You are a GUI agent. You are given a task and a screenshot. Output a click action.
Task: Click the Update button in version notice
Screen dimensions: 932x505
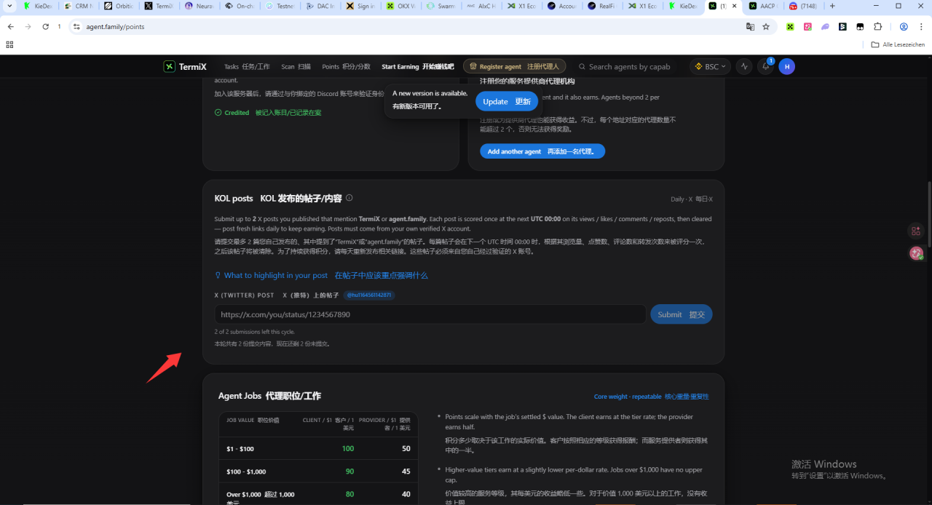click(507, 102)
